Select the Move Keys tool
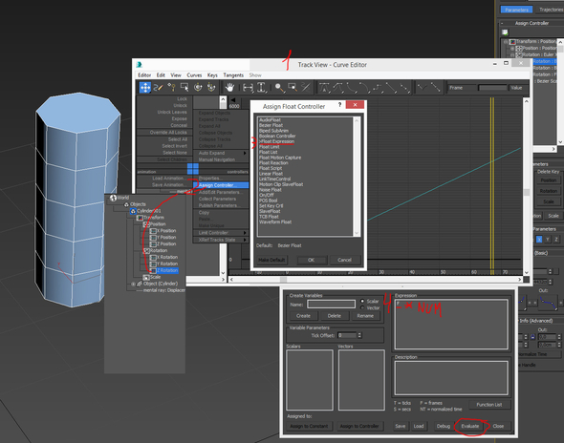This screenshot has width=564, height=443. tap(145, 87)
